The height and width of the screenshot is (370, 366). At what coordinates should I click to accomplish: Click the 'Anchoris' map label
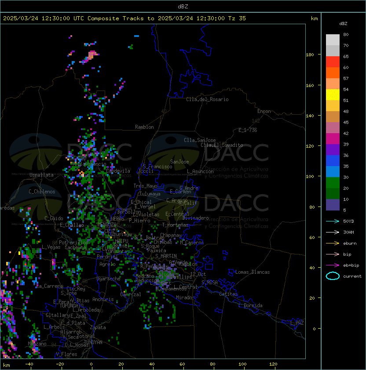pos(103,299)
